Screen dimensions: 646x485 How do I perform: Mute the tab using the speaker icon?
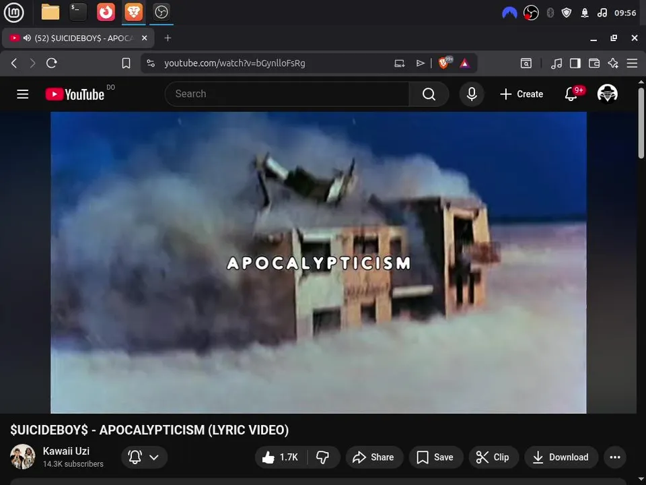pyautogui.click(x=27, y=38)
